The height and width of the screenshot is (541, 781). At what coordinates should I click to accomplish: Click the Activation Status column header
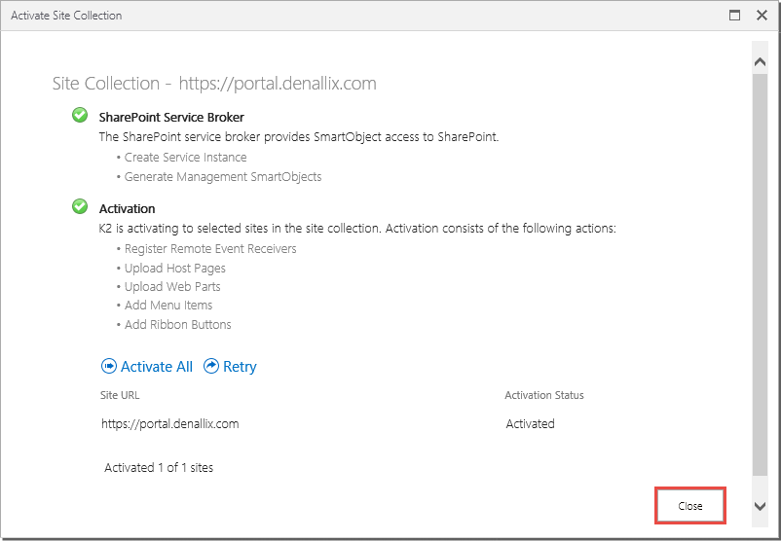pos(543,395)
